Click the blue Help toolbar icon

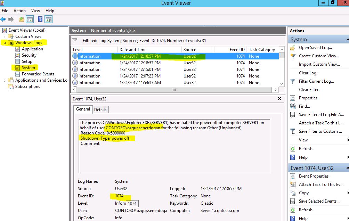40,19
